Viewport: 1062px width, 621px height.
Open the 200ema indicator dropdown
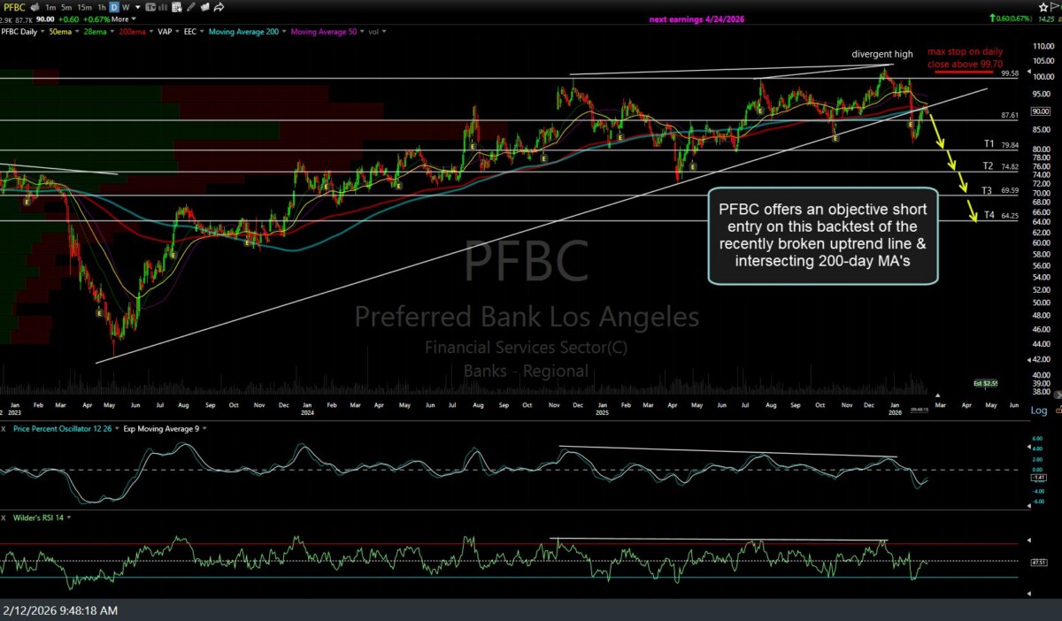(151, 32)
